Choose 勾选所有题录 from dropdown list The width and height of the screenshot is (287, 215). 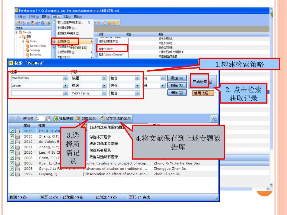tap(100, 150)
